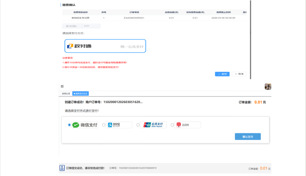Select the 支付宝 radio button
Screen dimensions: 306x176
[x=104, y=125]
